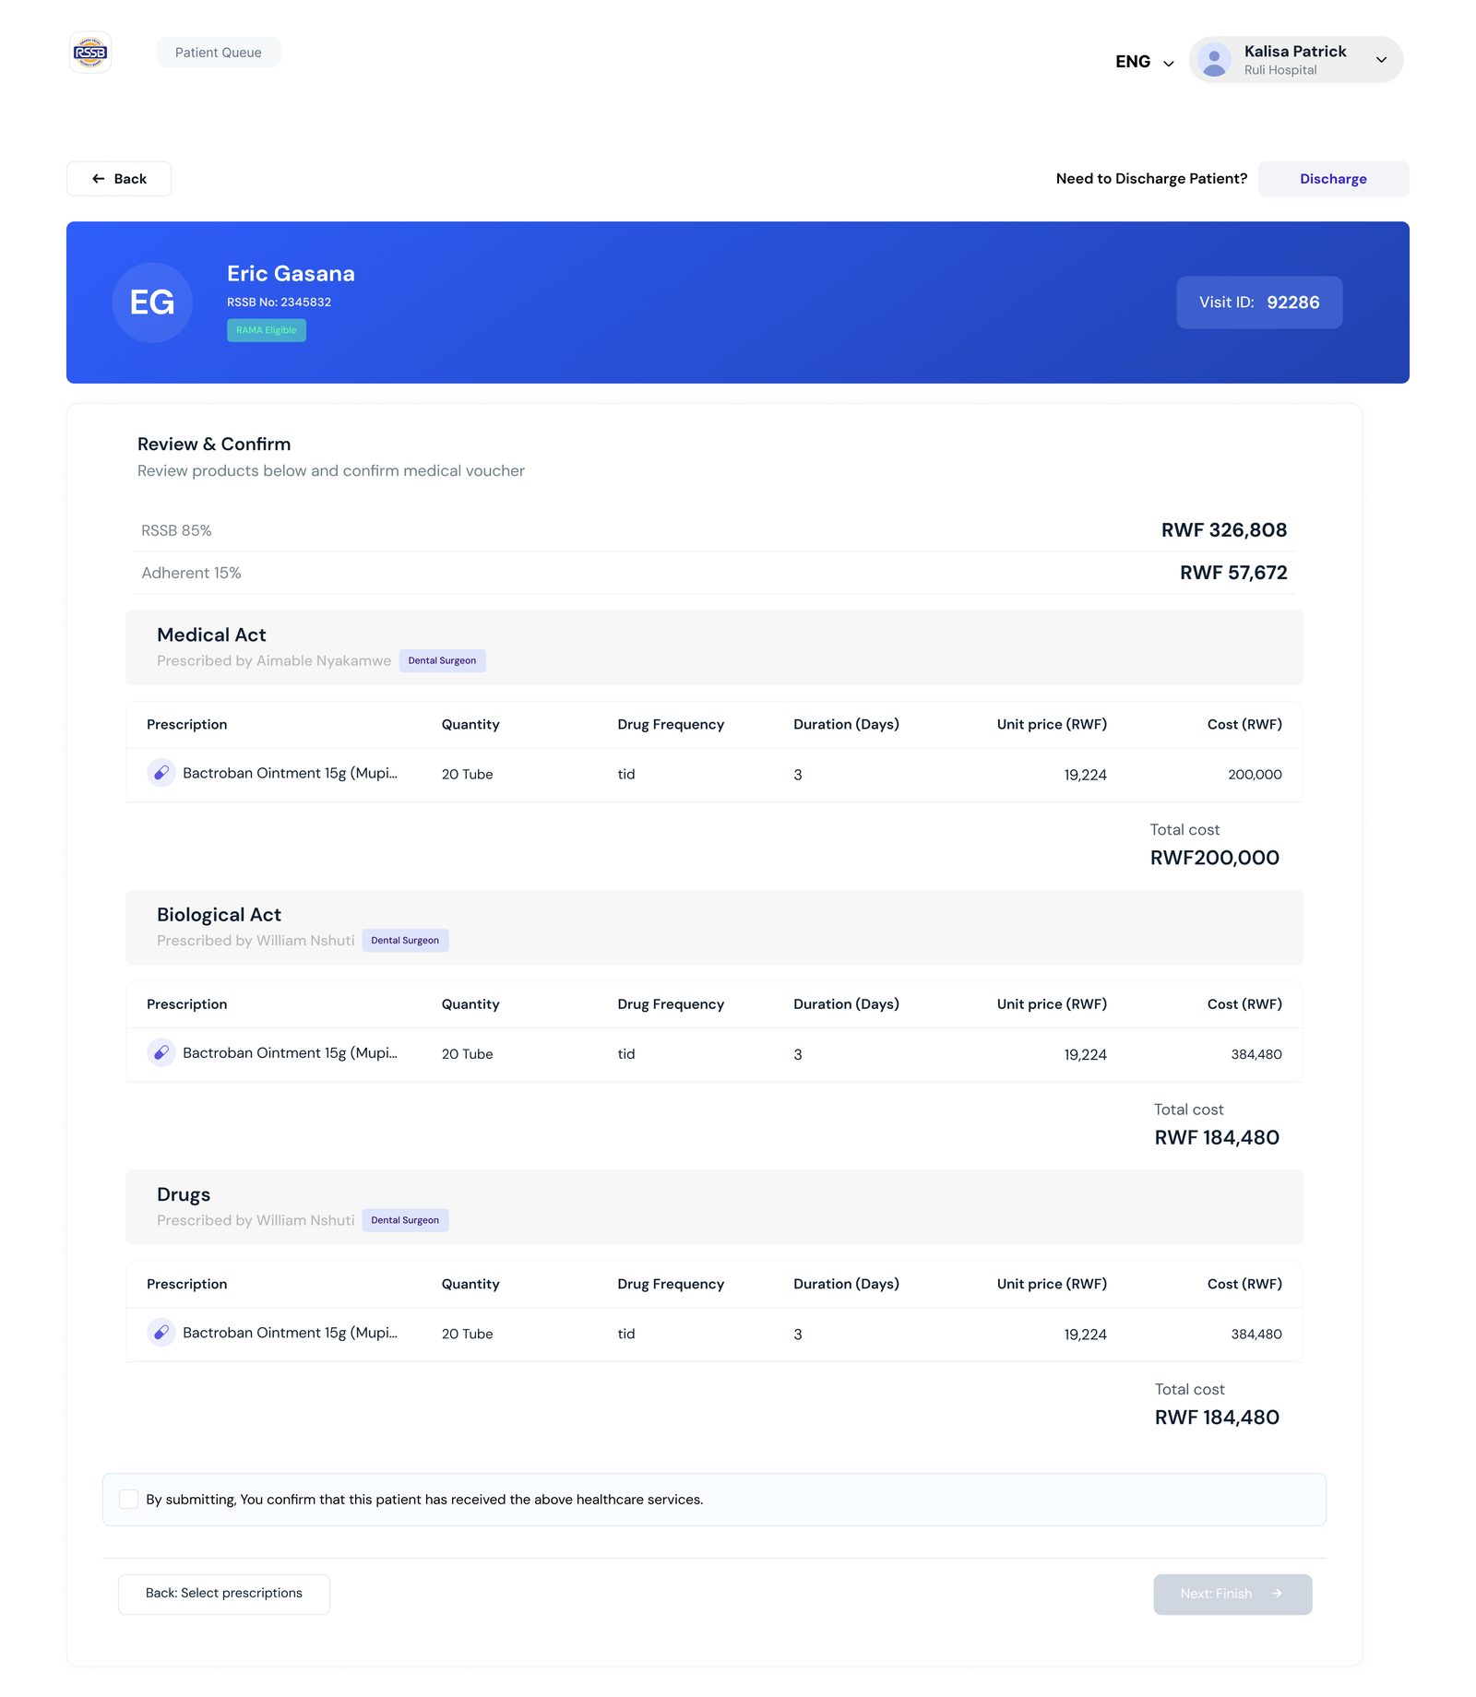The width and height of the screenshot is (1476, 1697).
Task: Click Dental Surgeon tag in Drugs section
Action: click(405, 1220)
